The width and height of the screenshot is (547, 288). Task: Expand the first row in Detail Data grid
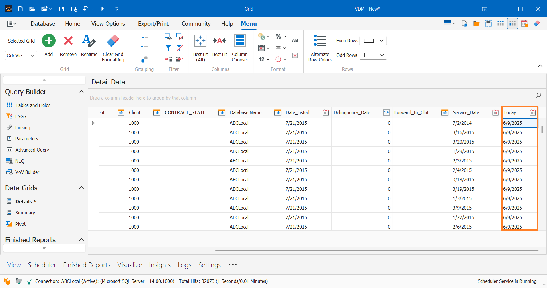click(x=93, y=123)
